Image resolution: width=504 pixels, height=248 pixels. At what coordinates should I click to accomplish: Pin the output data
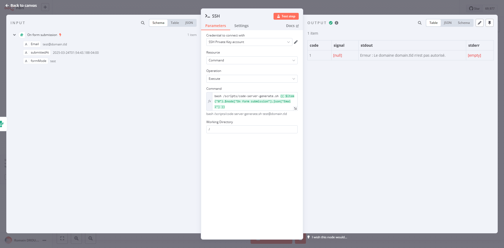coord(489,23)
